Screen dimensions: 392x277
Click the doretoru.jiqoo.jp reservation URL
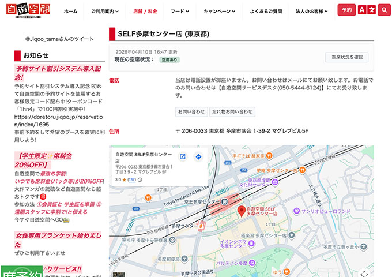coord(58,121)
